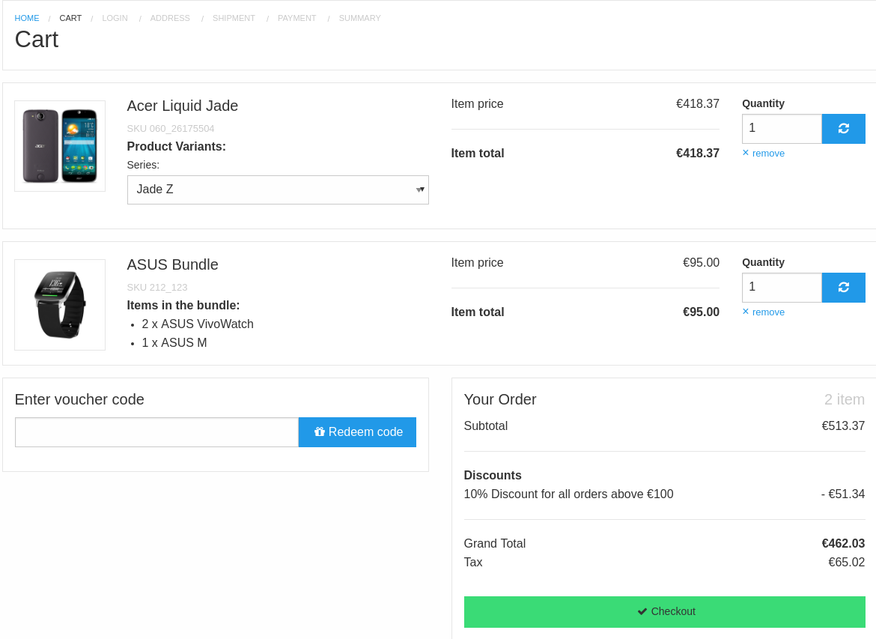
Task: Click the Grand Total value €462.03
Action: (843, 543)
